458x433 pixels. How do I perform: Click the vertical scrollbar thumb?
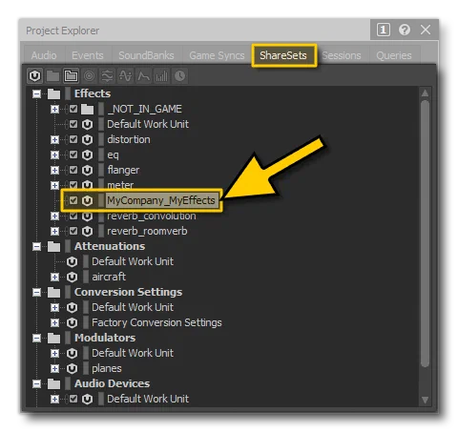(425, 234)
